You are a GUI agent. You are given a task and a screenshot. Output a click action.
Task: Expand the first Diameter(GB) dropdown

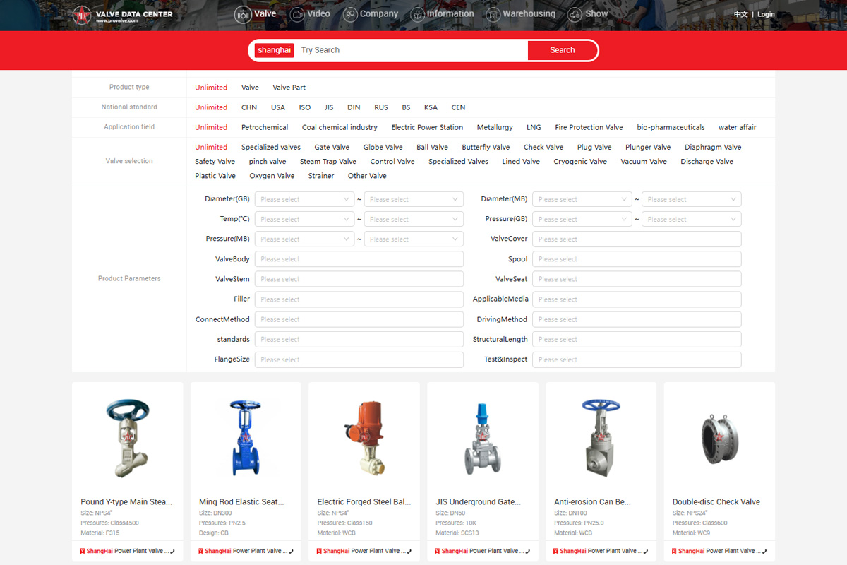(x=304, y=200)
